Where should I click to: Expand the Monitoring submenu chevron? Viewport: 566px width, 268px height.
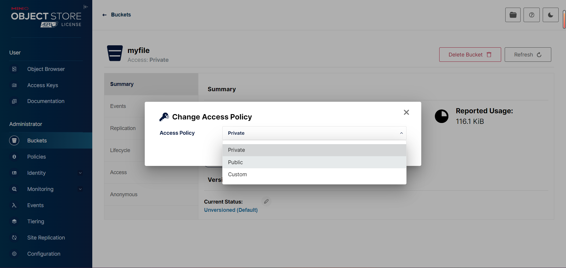pos(80,189)
